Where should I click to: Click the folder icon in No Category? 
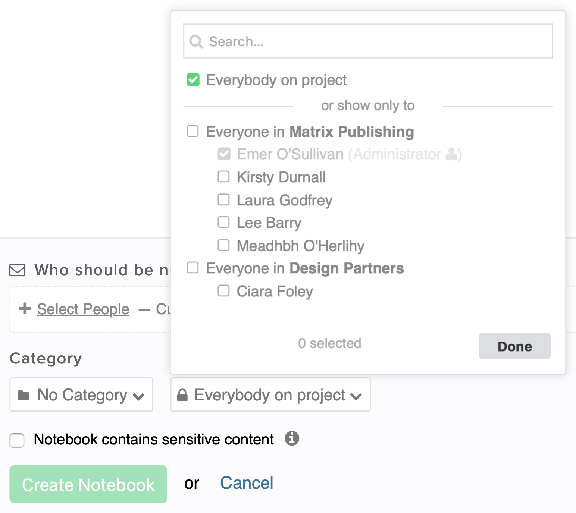click(24, 395)
